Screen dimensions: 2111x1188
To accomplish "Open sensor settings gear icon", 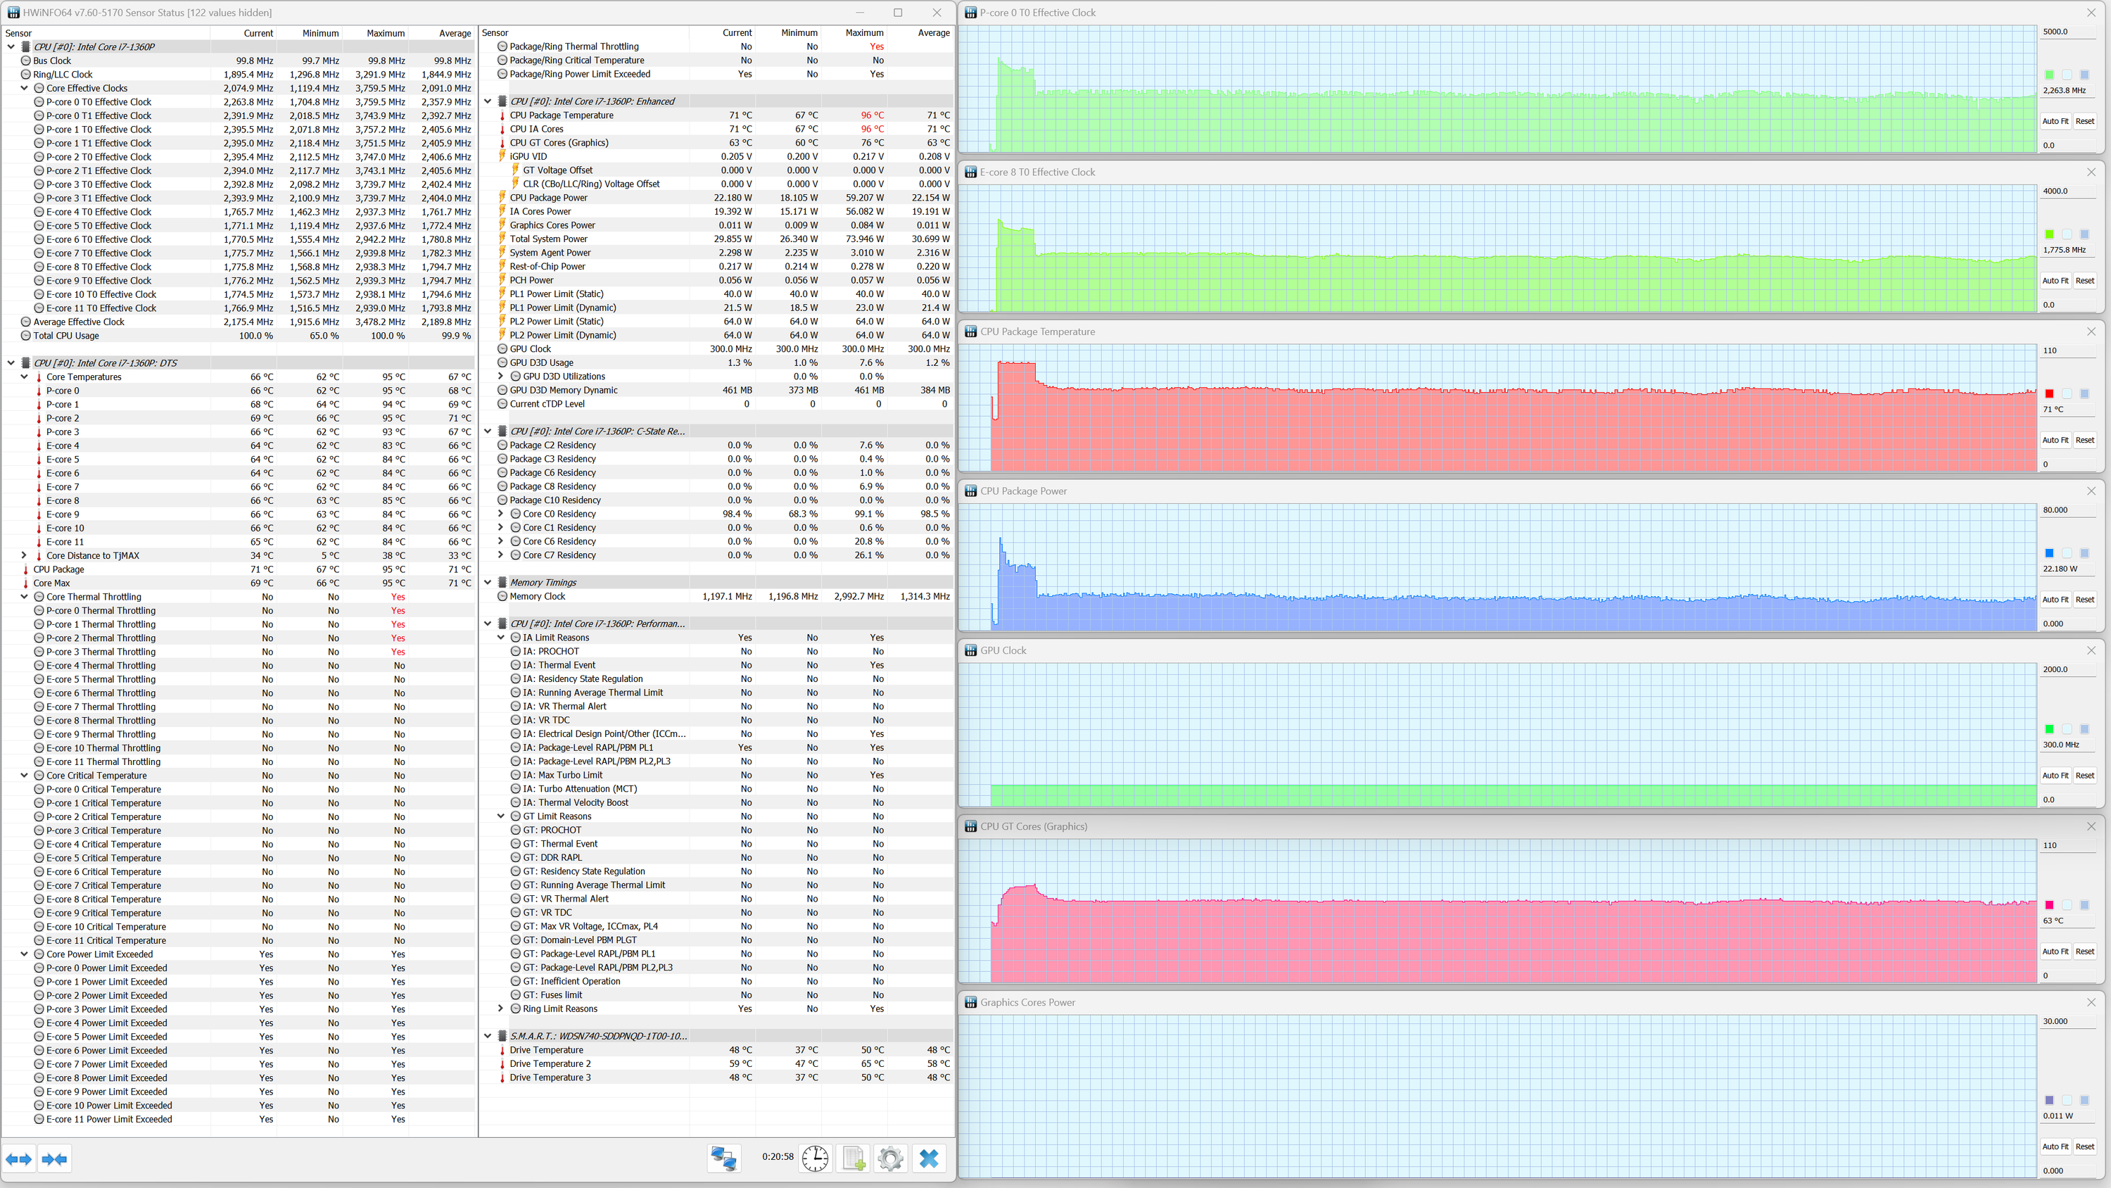I will [x=890, y=1158].
